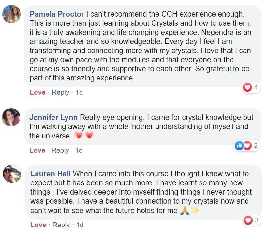Viewport: 268px width, 233px height.
Task: Click the heart reaction icon on Lauren Hall's comment
Action: [x=249, y=220]
